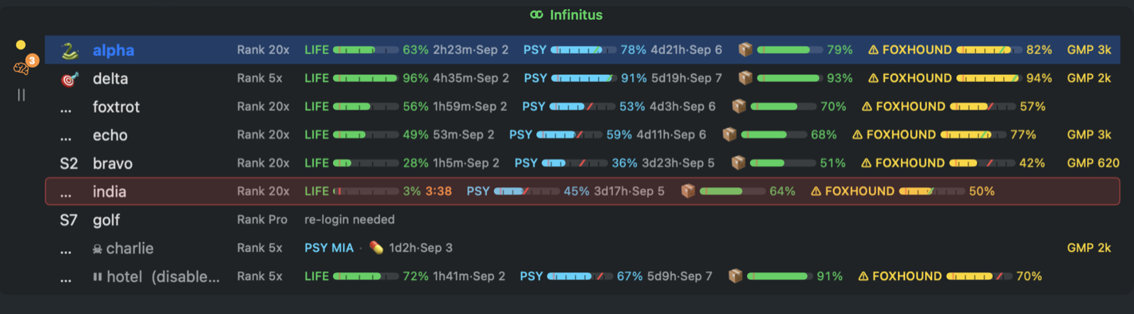Click the pause icon beside hotel
This screenshot has height=314, width=1134.
[97, 277]
